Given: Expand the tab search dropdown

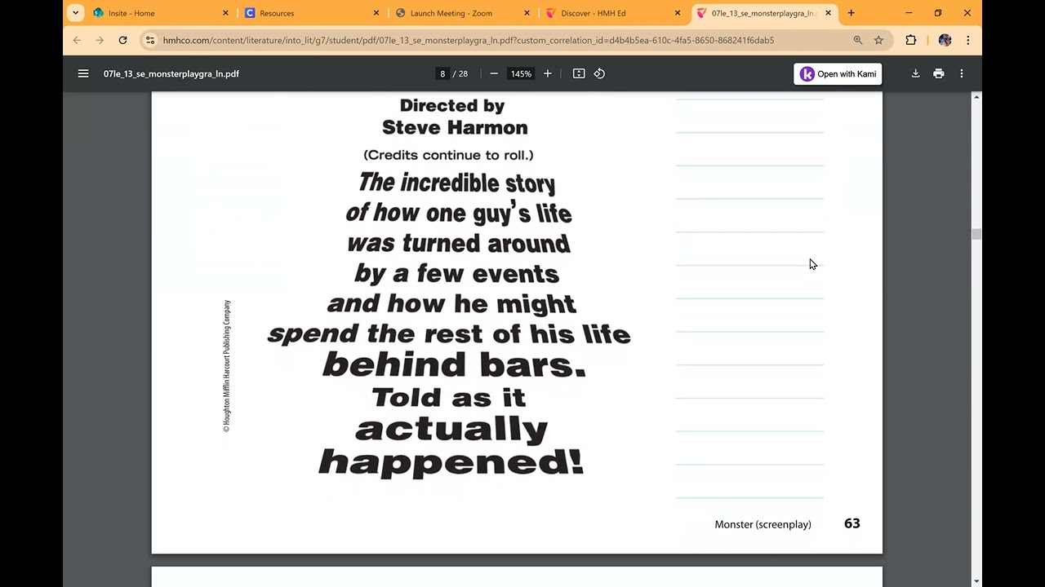Looking at the screenshot, I should (75, 13).
